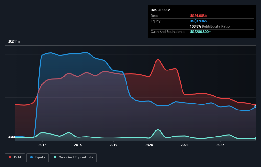Click the 103.8% Debt/Equity Ratio text
Viewport: 261px width, 167px height.
(210, 26)
